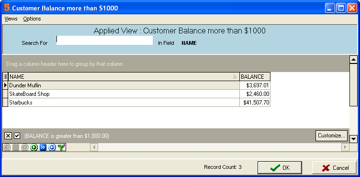Click the group-by column drop panel text

(65, 64)
